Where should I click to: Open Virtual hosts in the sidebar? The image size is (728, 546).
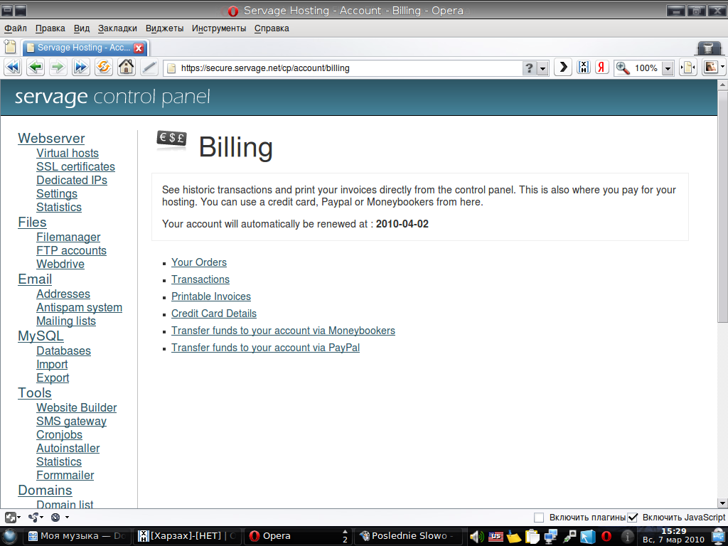[x=68, y=154]
